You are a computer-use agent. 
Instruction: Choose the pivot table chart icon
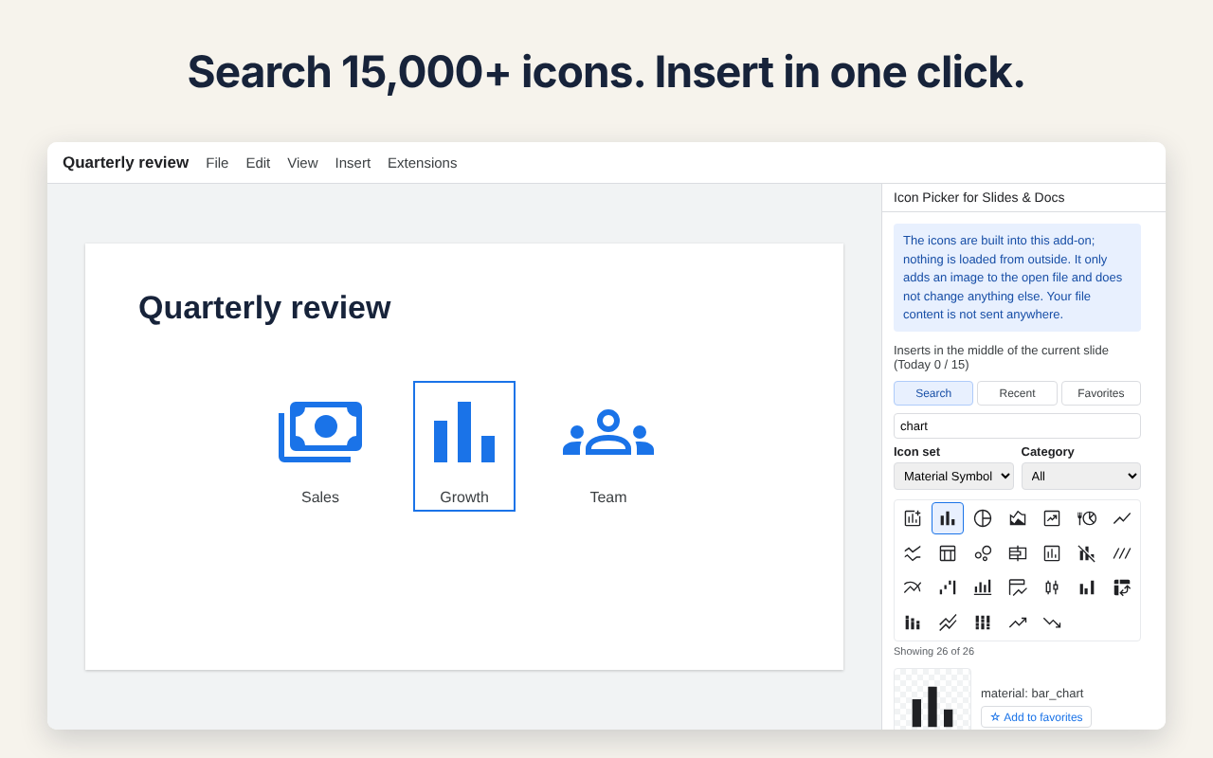point(1122,587)
